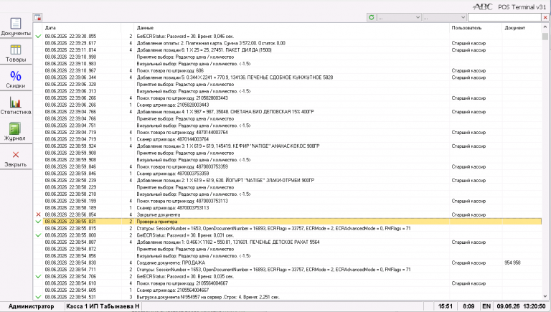
Task: Click green check on 22:38:54.706 row
Action: [x=38, y=277]
